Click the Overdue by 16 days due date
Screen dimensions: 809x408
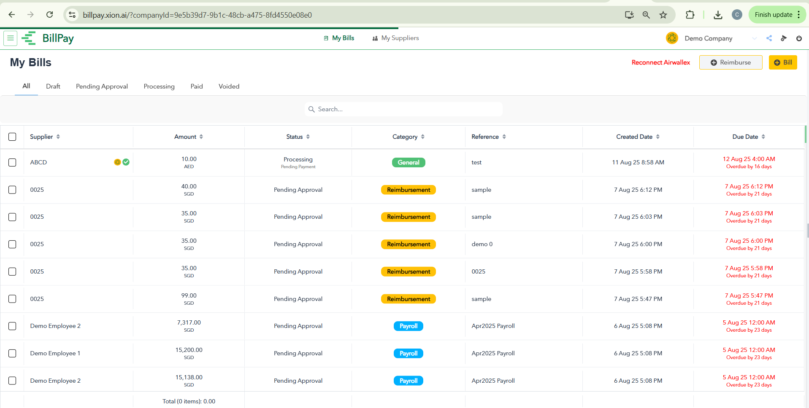(749, 167)
